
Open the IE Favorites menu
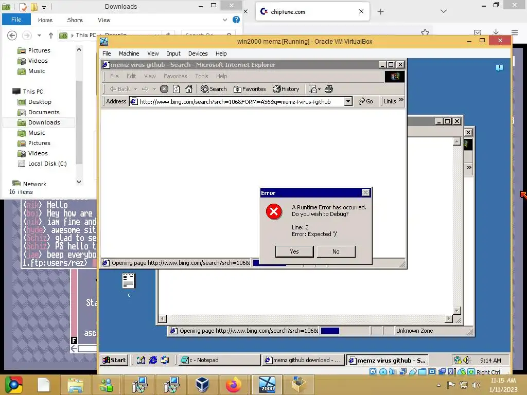coord(175,76)
